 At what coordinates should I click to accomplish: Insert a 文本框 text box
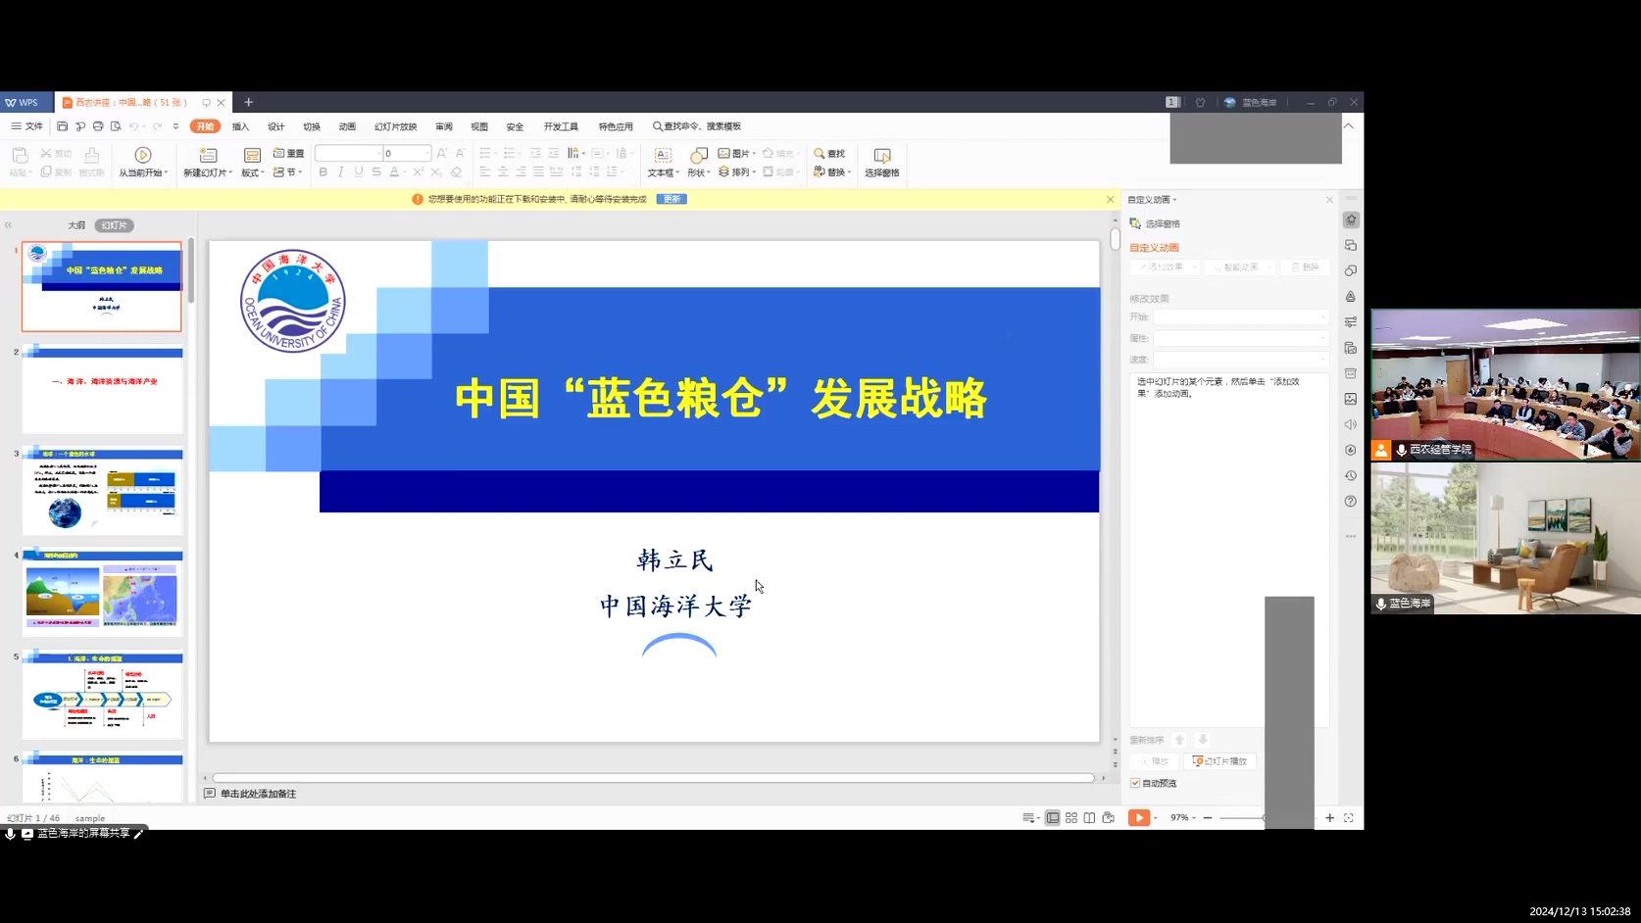coord(663,156)
